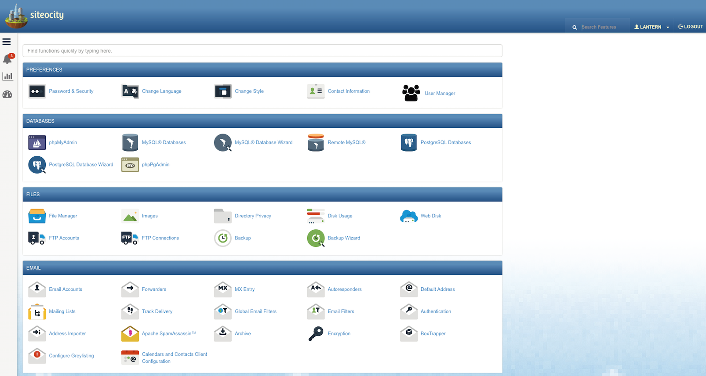Open the Address Importer link
The width and height of the screenshot is (706, 376).
67,334
